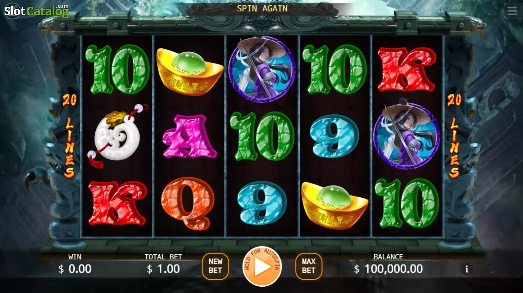Click the SlotCatalog.com logo
Screen dimensions: 523x293
(36, 11)
